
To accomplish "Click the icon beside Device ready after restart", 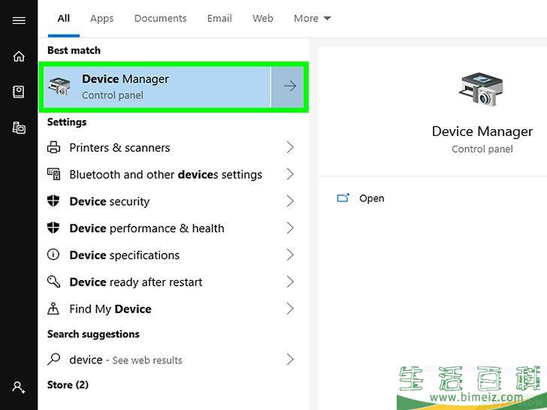I will [x=53, y=282].
